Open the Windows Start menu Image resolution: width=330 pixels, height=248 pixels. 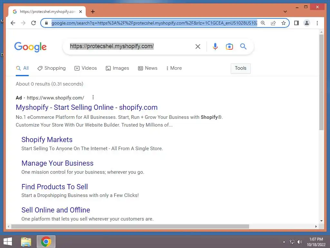tap(8, 242)
